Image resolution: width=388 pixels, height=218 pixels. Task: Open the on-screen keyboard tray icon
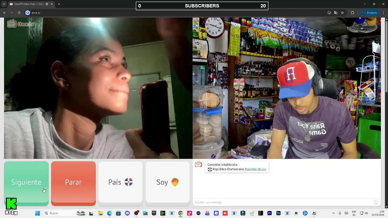click(x=346, y=213)
